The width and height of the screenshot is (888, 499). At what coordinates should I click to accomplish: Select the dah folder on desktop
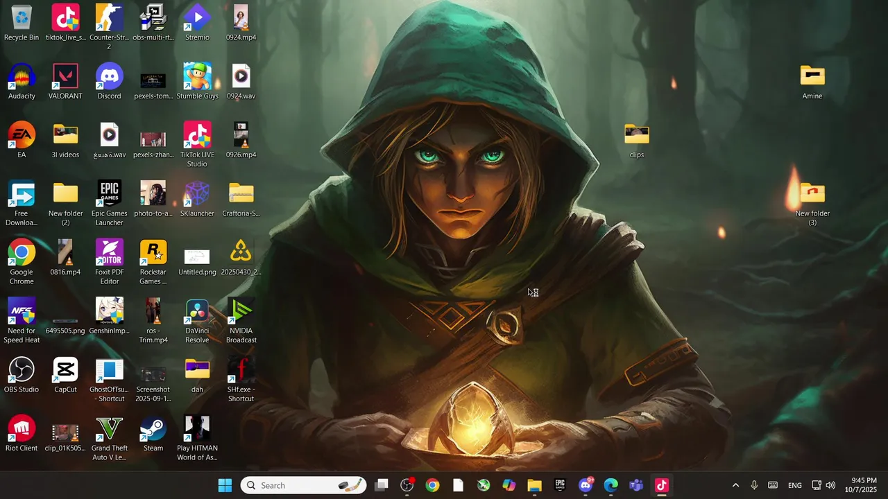[x=197, y=375]
